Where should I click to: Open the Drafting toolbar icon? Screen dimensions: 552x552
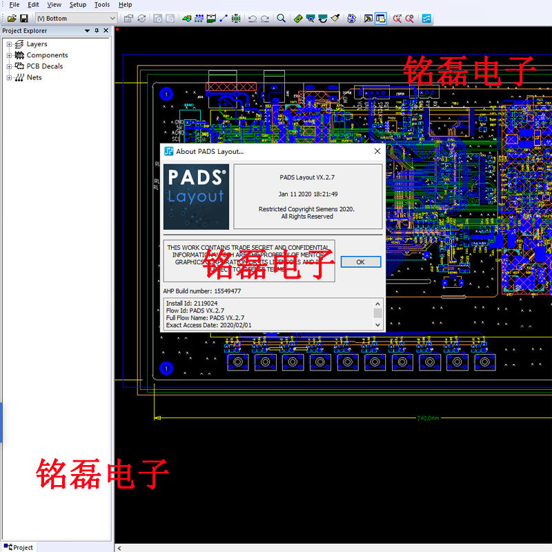pyautogui.click(x=187, y=19)
